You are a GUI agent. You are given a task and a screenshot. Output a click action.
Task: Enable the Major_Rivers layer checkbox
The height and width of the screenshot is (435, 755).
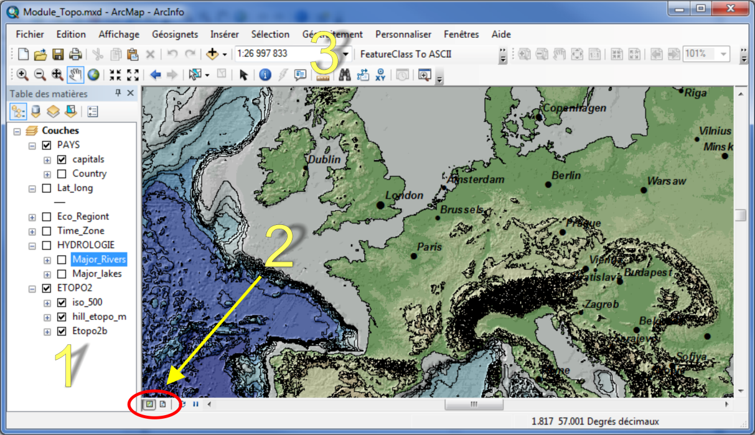62,259
